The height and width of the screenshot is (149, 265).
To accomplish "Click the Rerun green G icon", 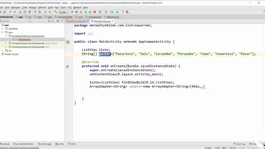I will (x=90, y=12).
